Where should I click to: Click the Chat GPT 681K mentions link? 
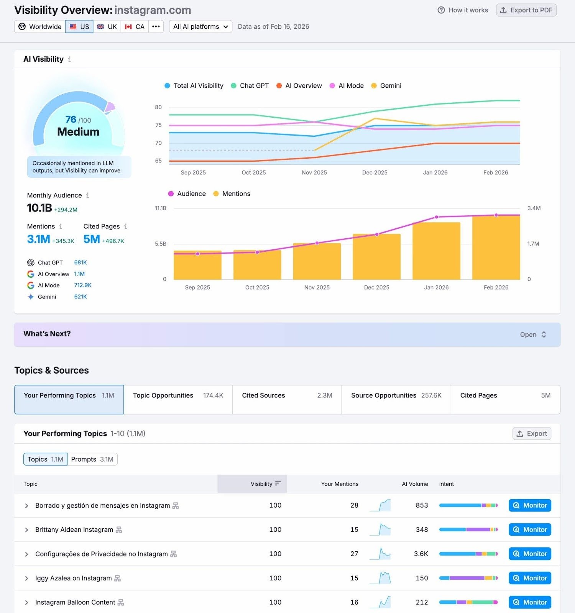click(80, 262)
